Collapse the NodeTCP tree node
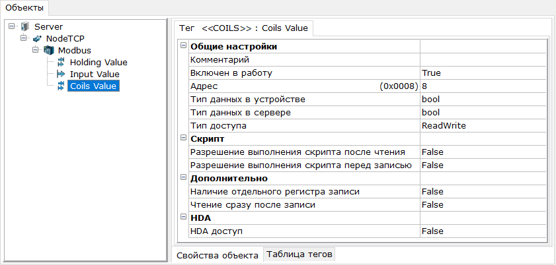The image size is (556, 265). coord(23,38)
